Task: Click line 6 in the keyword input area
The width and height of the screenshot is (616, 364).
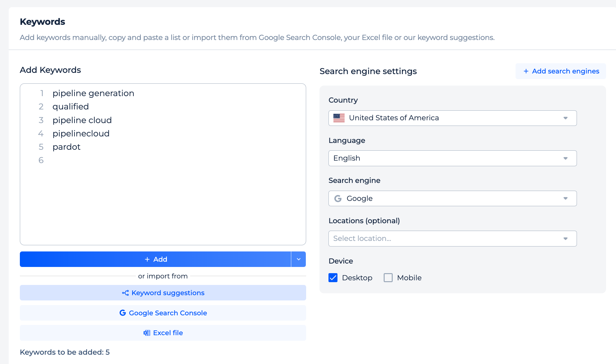Action: pos(93,160)
